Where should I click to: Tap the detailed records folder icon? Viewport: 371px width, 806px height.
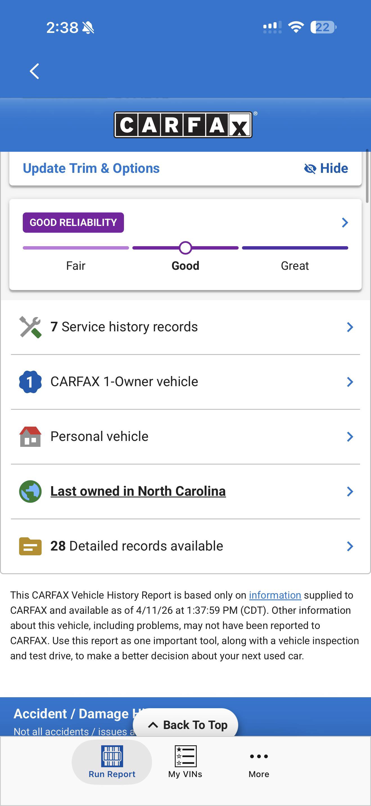click(30, 546)
